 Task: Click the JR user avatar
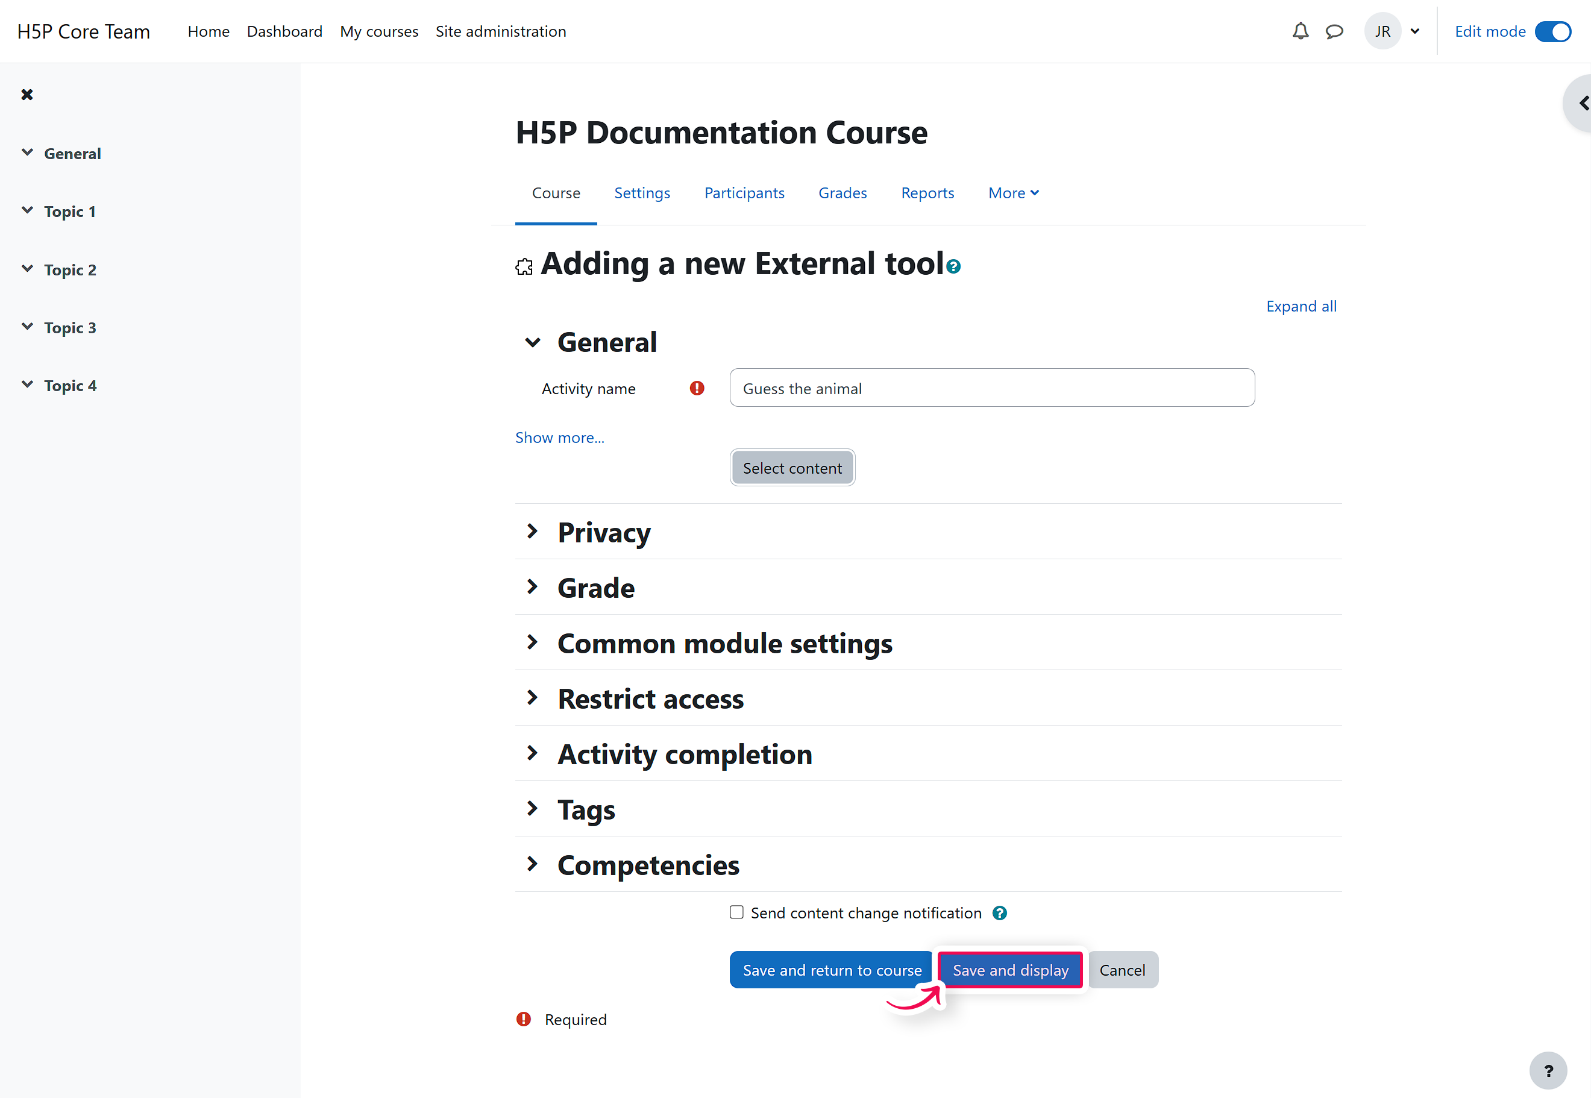(x=1382, y=32)
